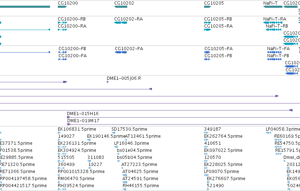This screenshot has width=300, height=191.
Task: Select the NaPi-T gene glyph
Action: [x=273, y=7]
